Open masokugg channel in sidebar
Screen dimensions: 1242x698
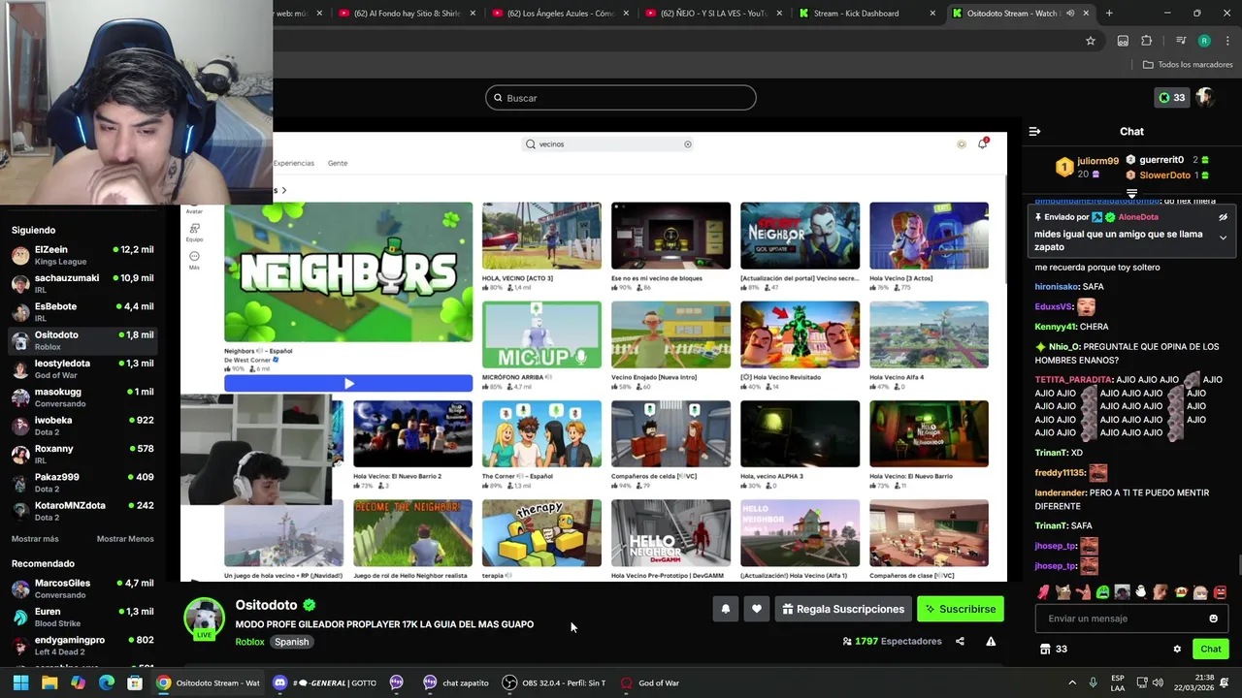coord(82,397)
